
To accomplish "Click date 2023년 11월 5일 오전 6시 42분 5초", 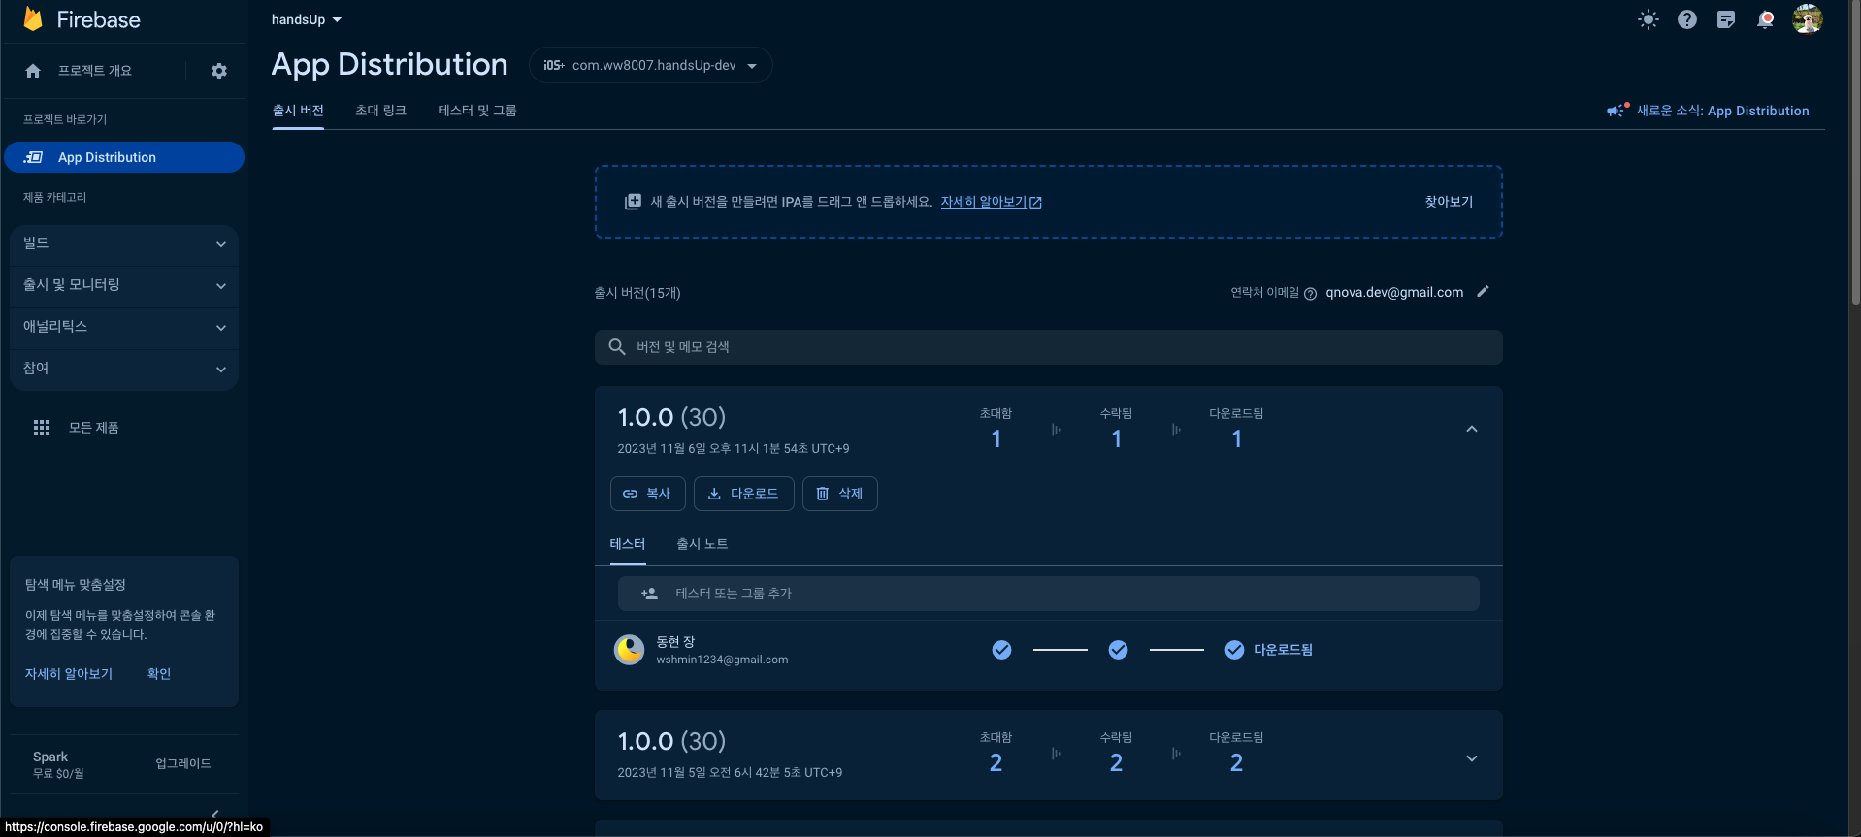I will click(730, 773).
